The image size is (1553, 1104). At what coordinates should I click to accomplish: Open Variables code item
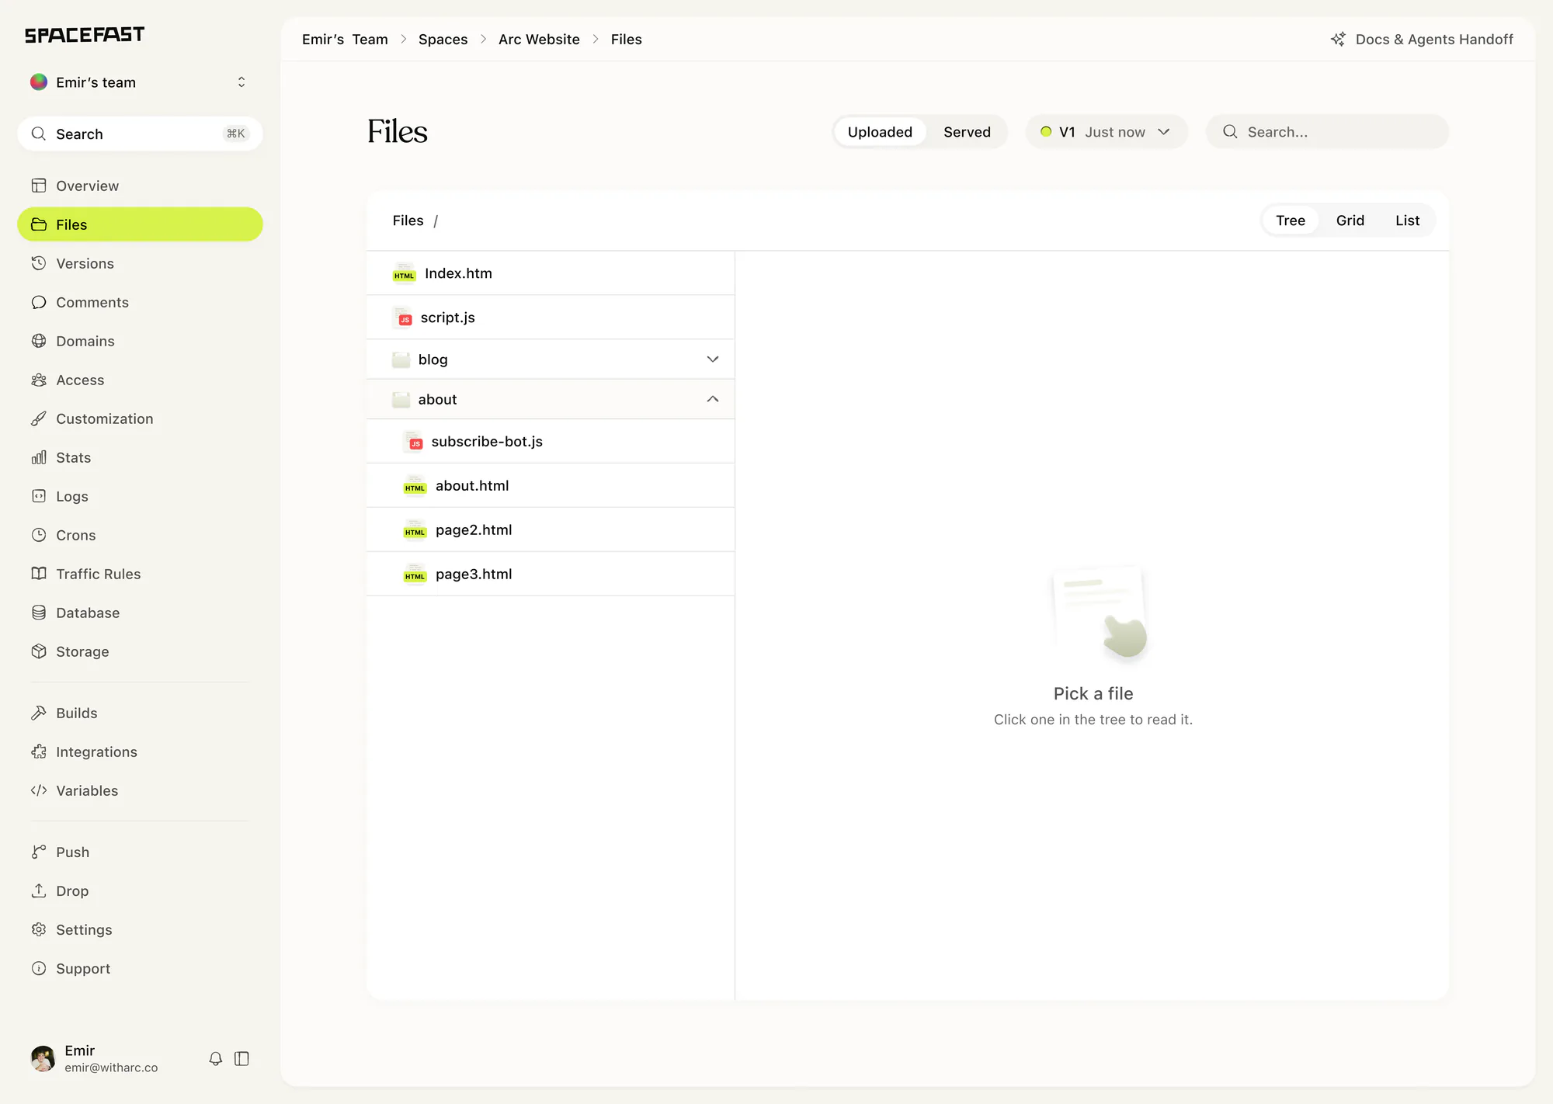pyautogui.click(x=140, y=790)
